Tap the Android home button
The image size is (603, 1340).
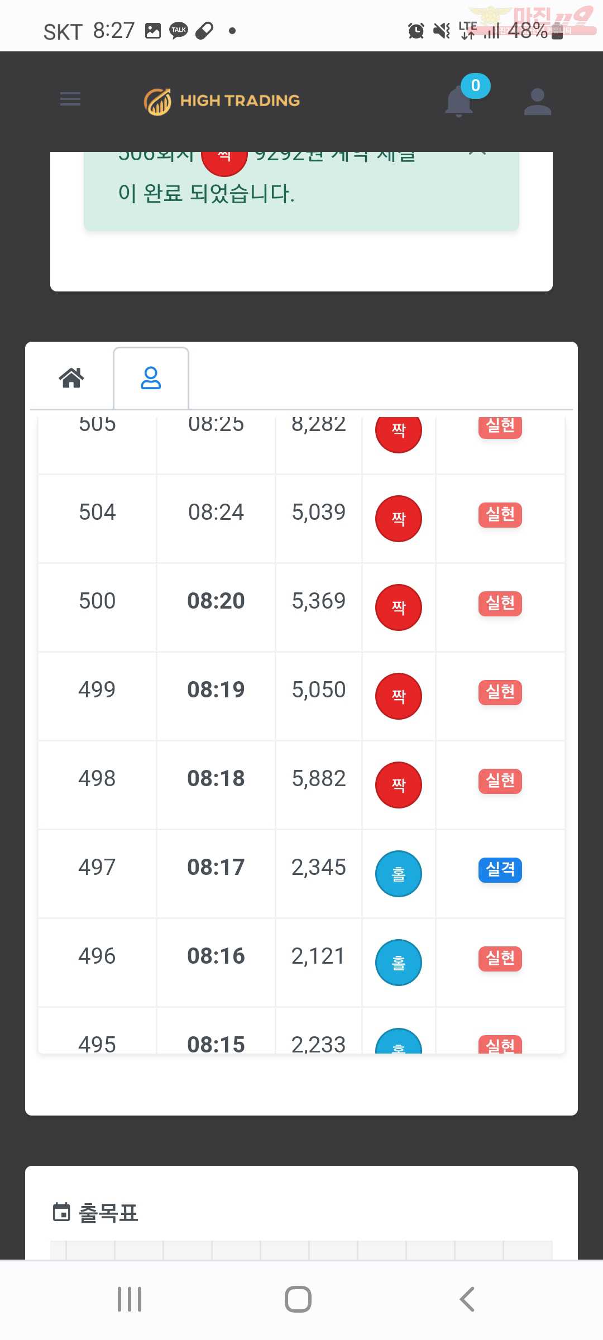click(x=298, y=1299)
